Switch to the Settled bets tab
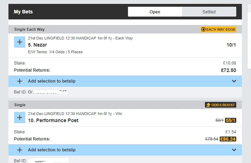Viewport: 251px width, 163px height. click(x=209, y=12)
